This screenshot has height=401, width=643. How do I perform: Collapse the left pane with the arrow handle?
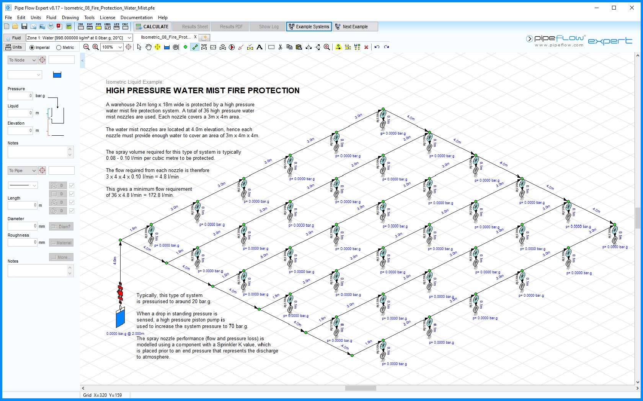tap(82, 60)
